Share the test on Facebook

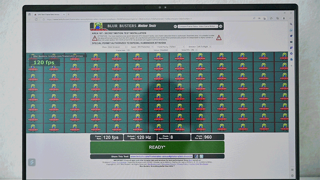(196, 156)
